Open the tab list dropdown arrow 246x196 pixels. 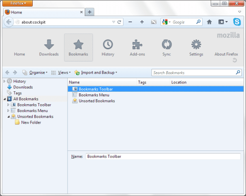pyautogui.click(x=239, y=12)
